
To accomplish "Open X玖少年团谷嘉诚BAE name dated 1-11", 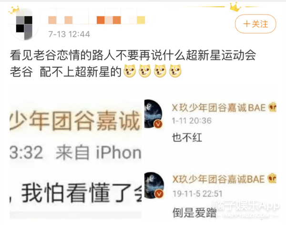I will coord(219,107).
